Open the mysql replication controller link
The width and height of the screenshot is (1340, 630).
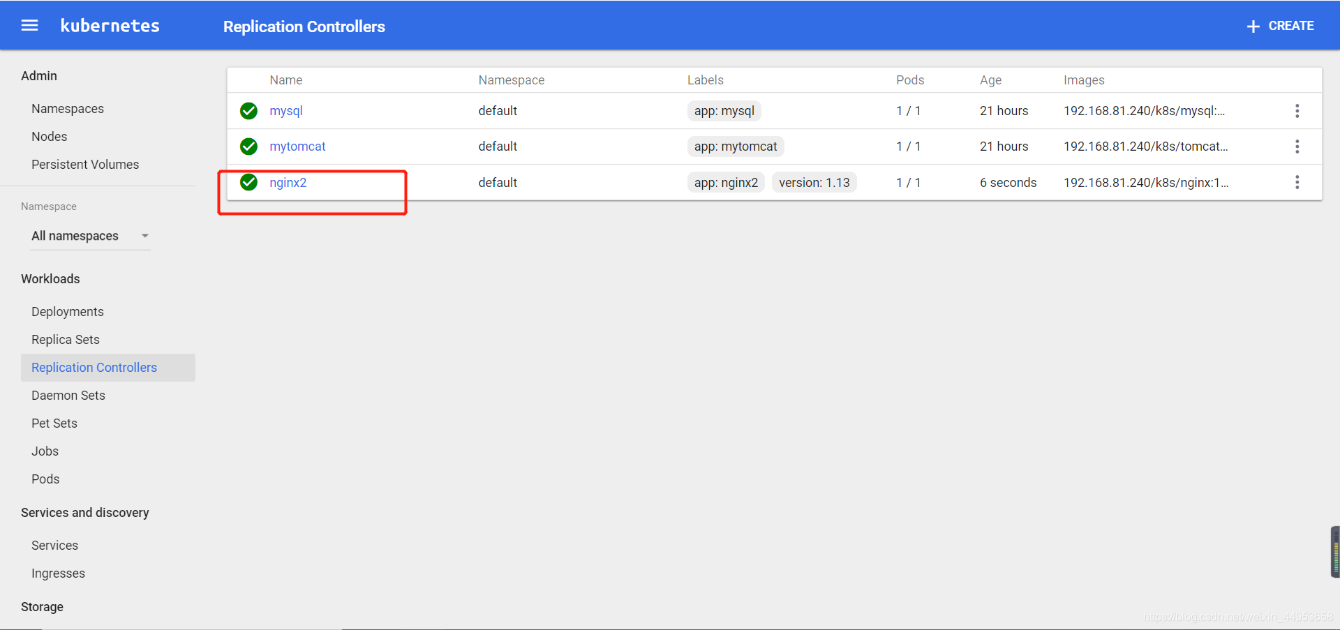click(286, 111)
